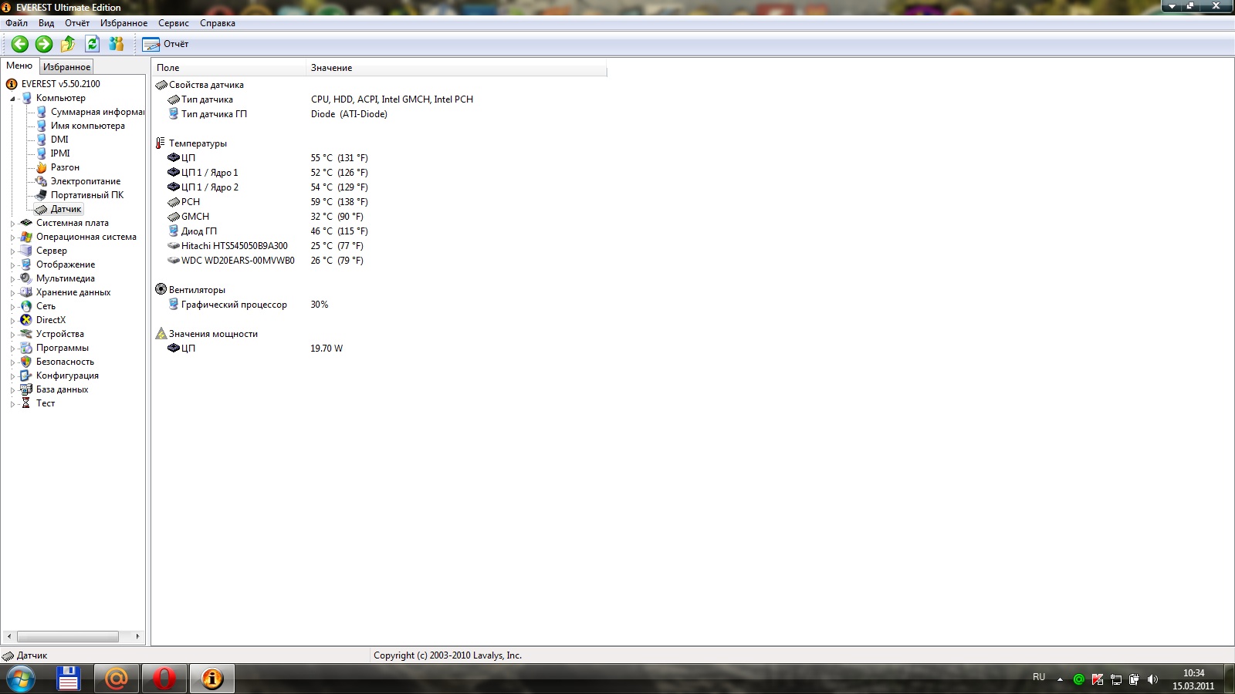Image resolution: width=1235 pixels, height=694 pixels.
Task: Expand the Операционная система node
Action: point(12,238)
